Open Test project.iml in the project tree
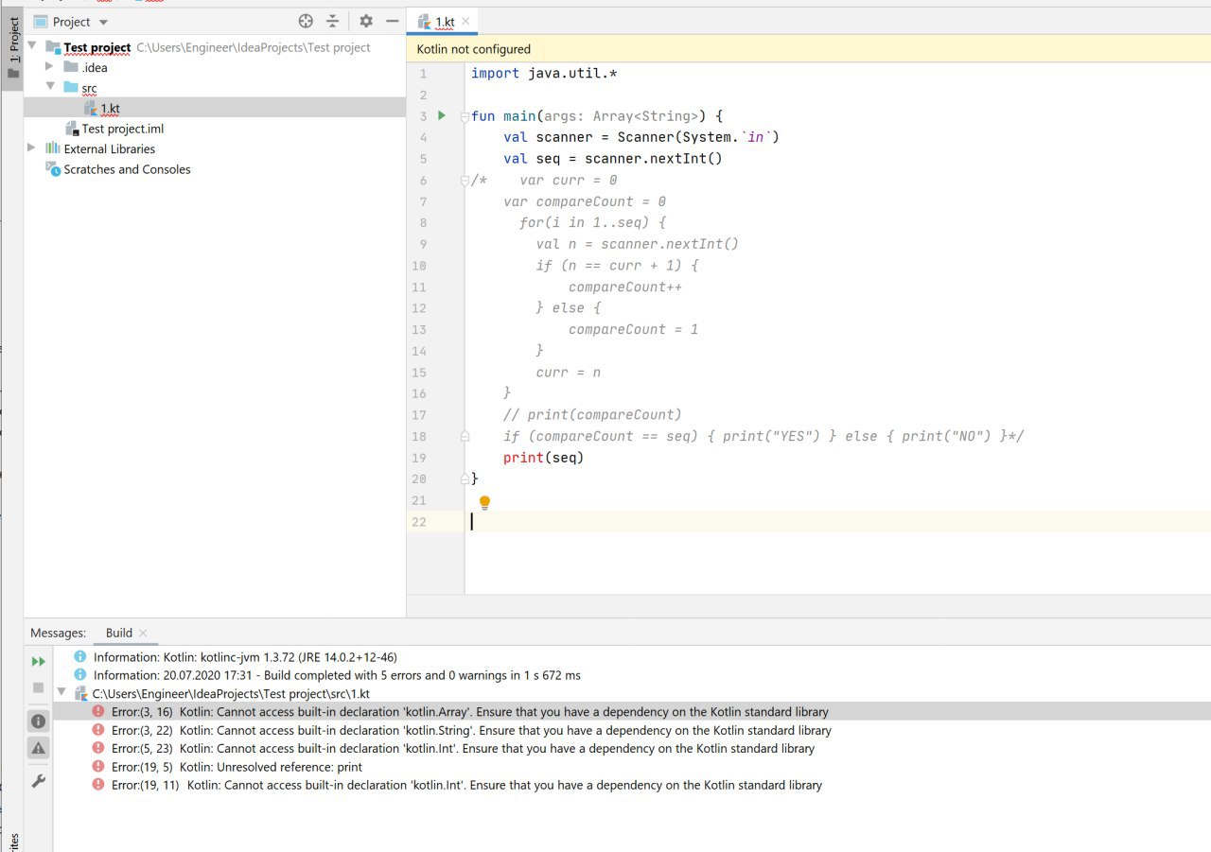The height and width of the screenshot is (852, 1211). [x=122, y=129]
